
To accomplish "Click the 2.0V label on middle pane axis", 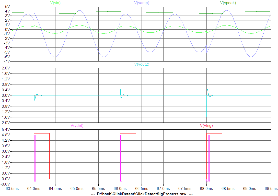I will [6, 68].
